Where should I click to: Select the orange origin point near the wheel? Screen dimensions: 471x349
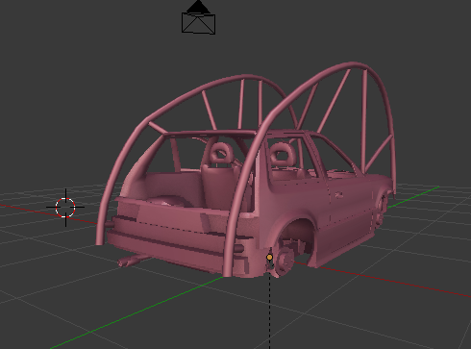point(269,257)
